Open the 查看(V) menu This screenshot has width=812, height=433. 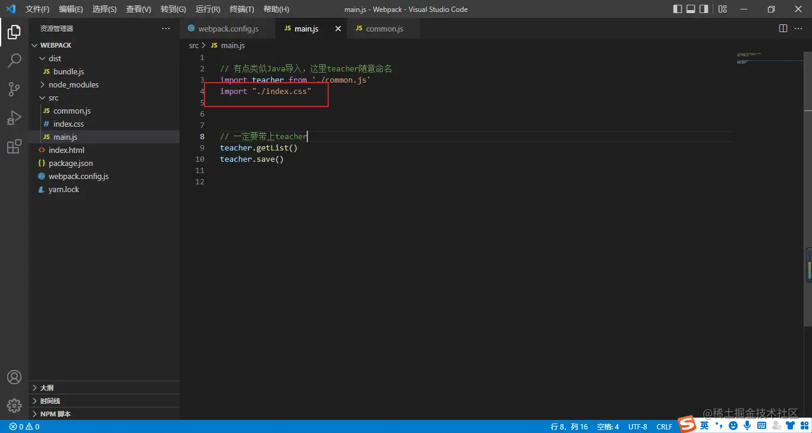click(139, 9)
